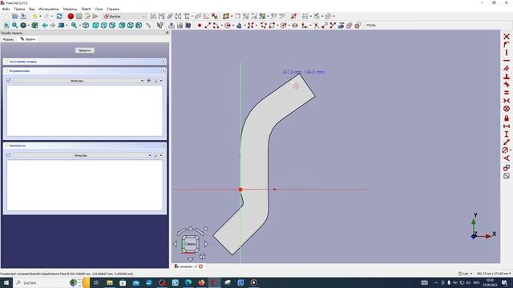Click the Close sketch button
513x288 pixels.
point(85,50)
